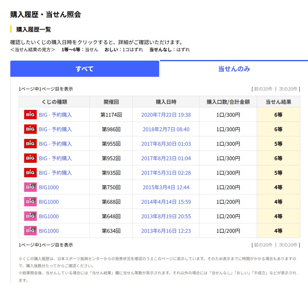Viewport: 308px width, 284px height.
Task: Click the BIG1000 pink icon in the 第634回 row
Action: click(x=30, y=231)
